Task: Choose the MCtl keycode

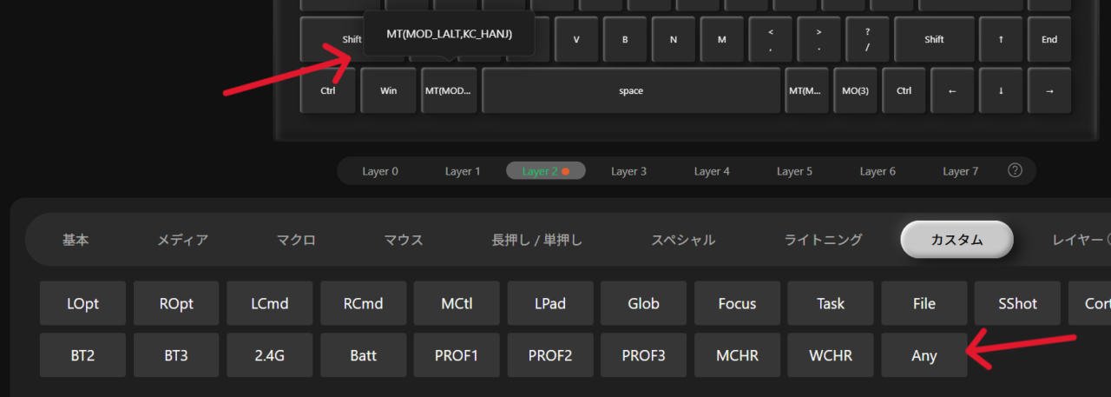Action: click(457, 303)
